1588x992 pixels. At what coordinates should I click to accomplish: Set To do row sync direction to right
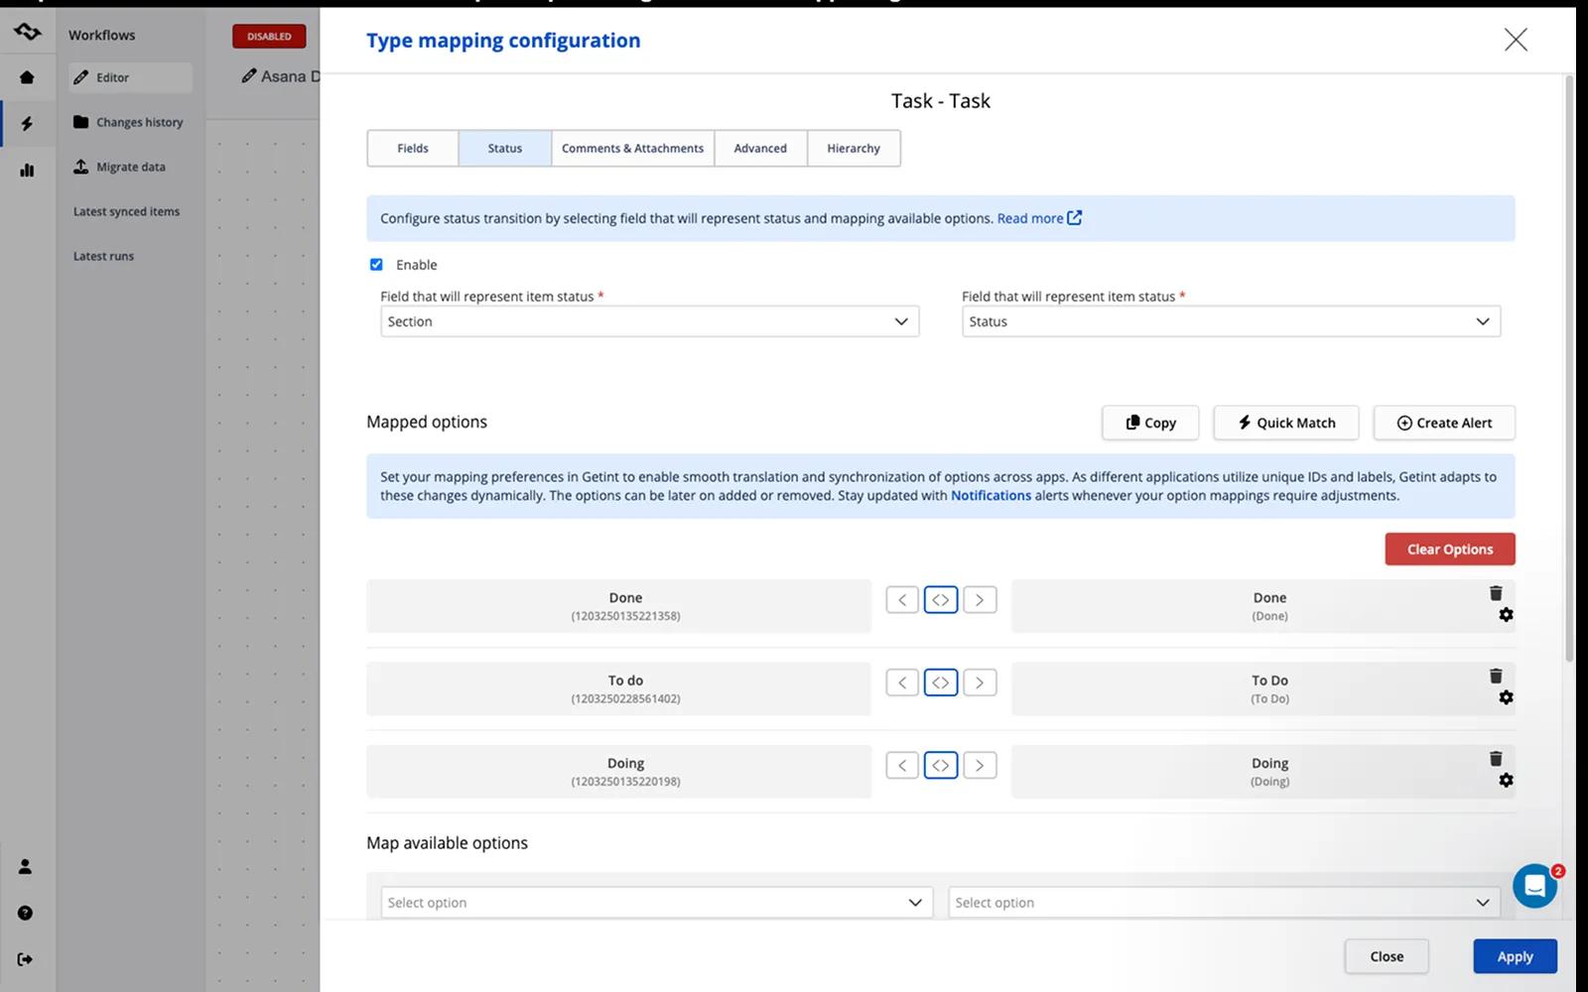point(980,682)
